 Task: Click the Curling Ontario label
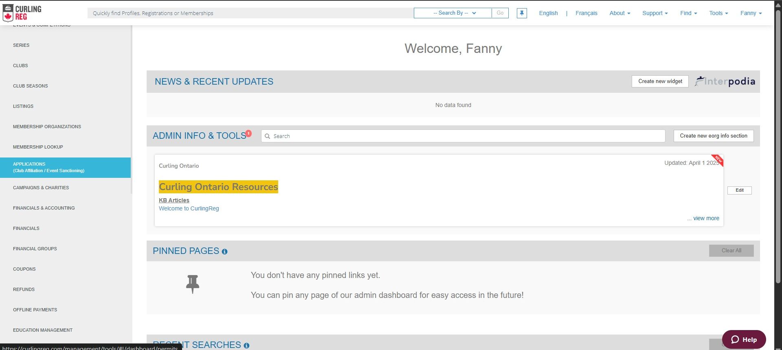(x=179, y=166)
